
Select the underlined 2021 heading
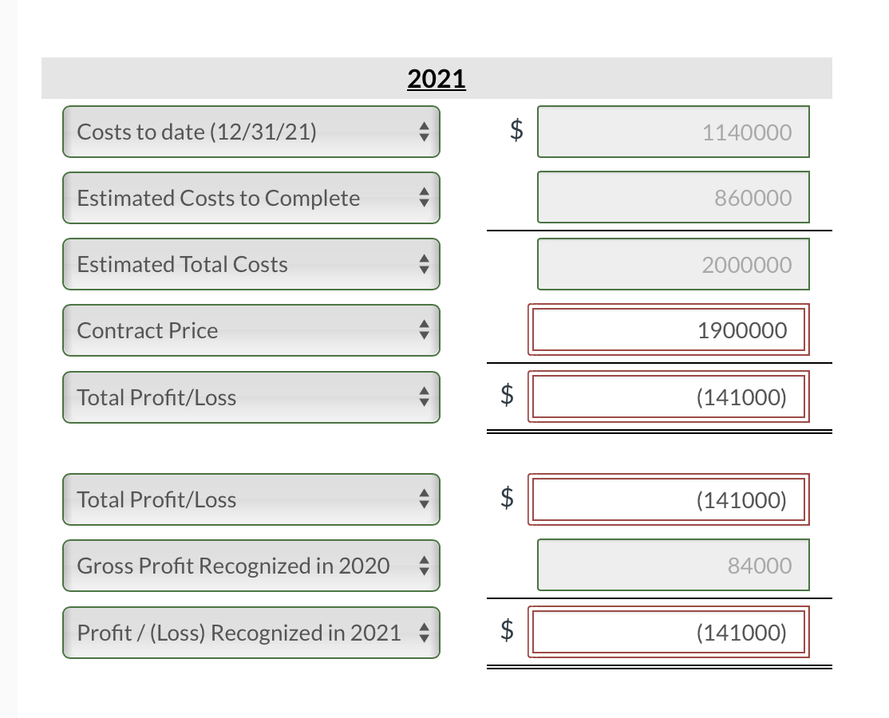[437, 78]
